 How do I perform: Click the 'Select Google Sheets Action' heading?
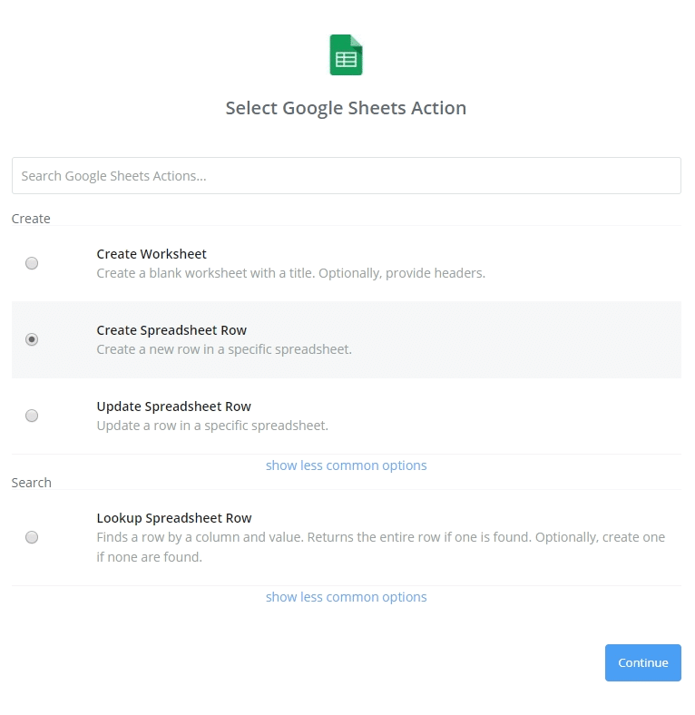click(x=346, y=108)
